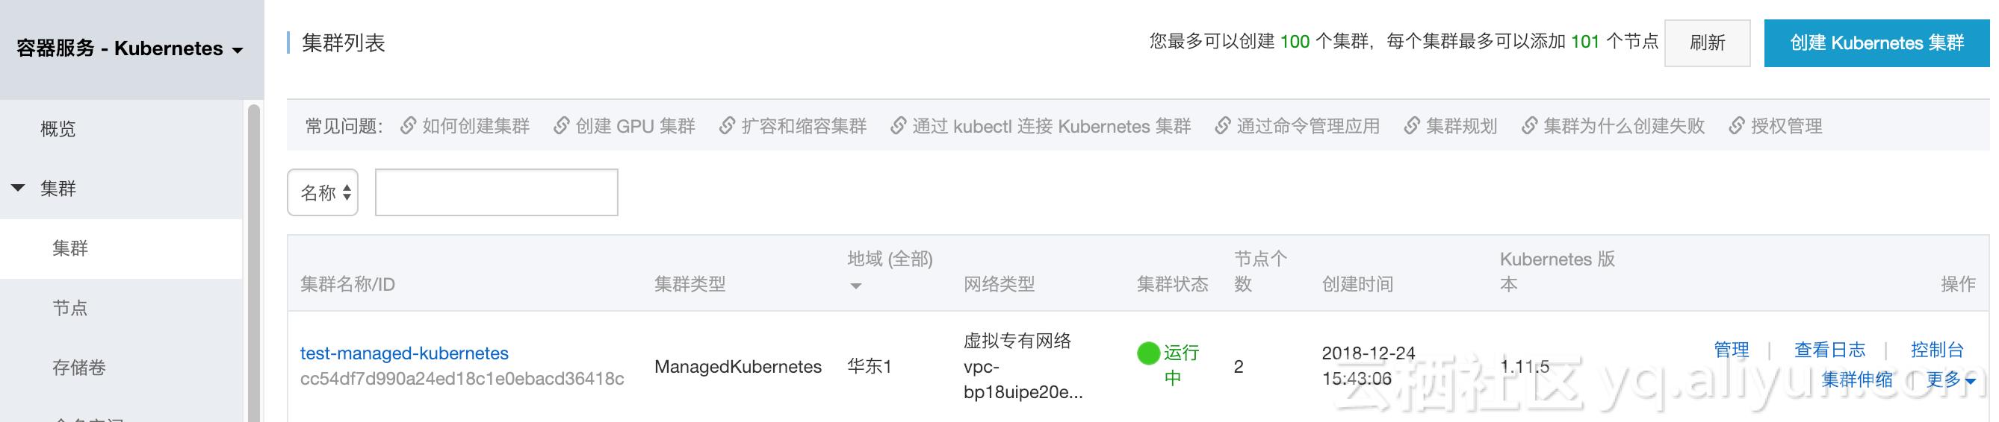Focus the cluster name search field
Screen dimensions: 1999x422
(497, 192)
